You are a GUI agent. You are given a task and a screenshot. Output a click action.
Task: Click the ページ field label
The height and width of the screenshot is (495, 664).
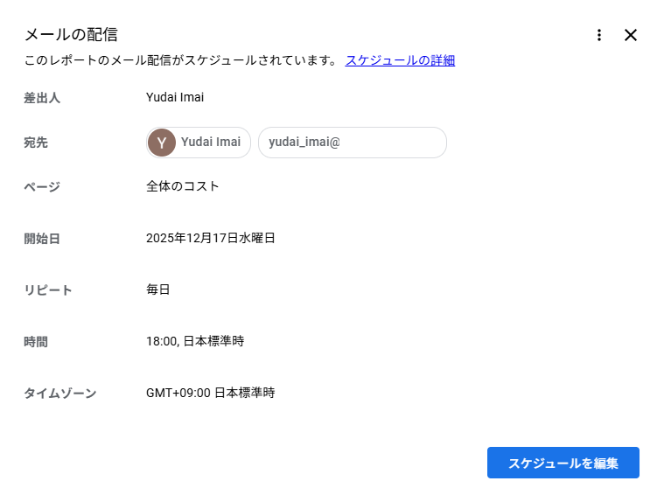click(42, 186)
